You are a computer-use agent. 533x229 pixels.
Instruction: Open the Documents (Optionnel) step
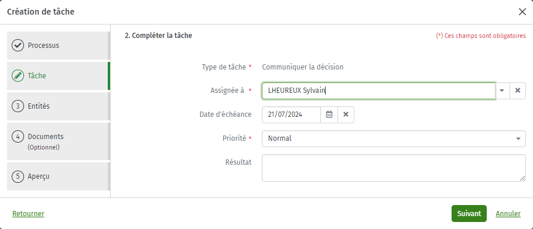[x=58, y=141]
